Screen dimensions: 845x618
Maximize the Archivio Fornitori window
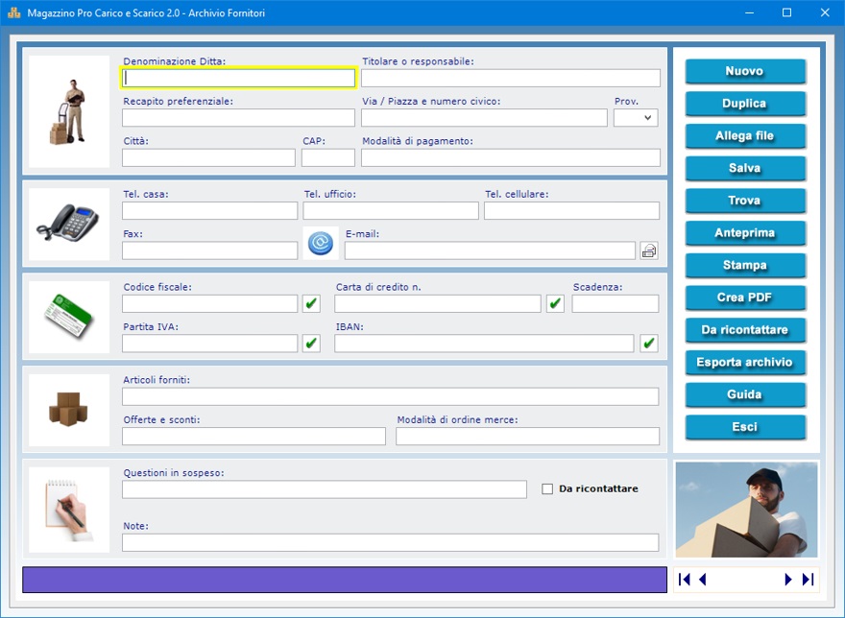(x=786, y=12)
